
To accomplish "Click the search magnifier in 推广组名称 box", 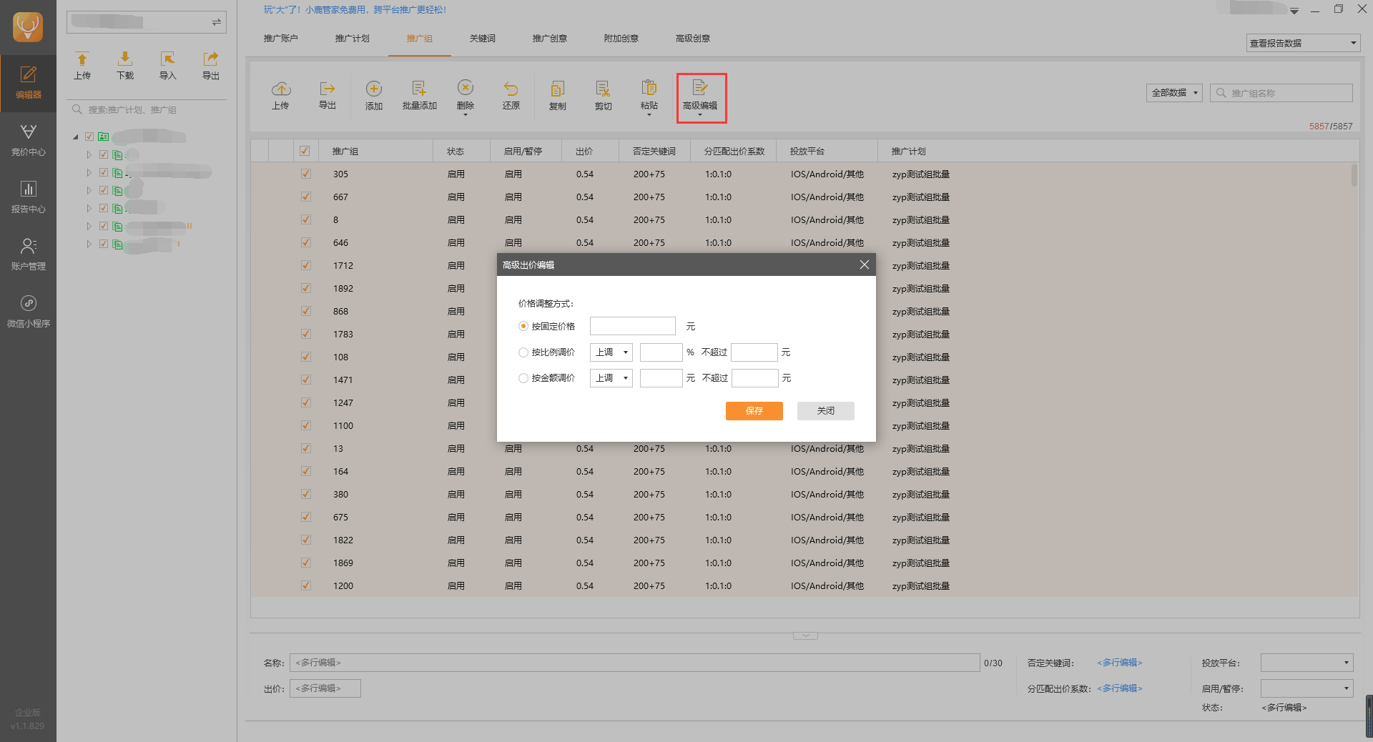I will 1221,93.
